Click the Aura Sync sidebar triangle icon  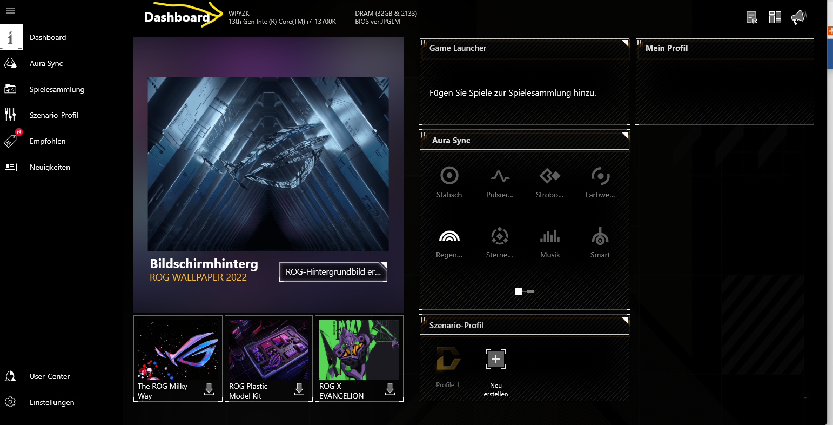click(x=10, y=63)
